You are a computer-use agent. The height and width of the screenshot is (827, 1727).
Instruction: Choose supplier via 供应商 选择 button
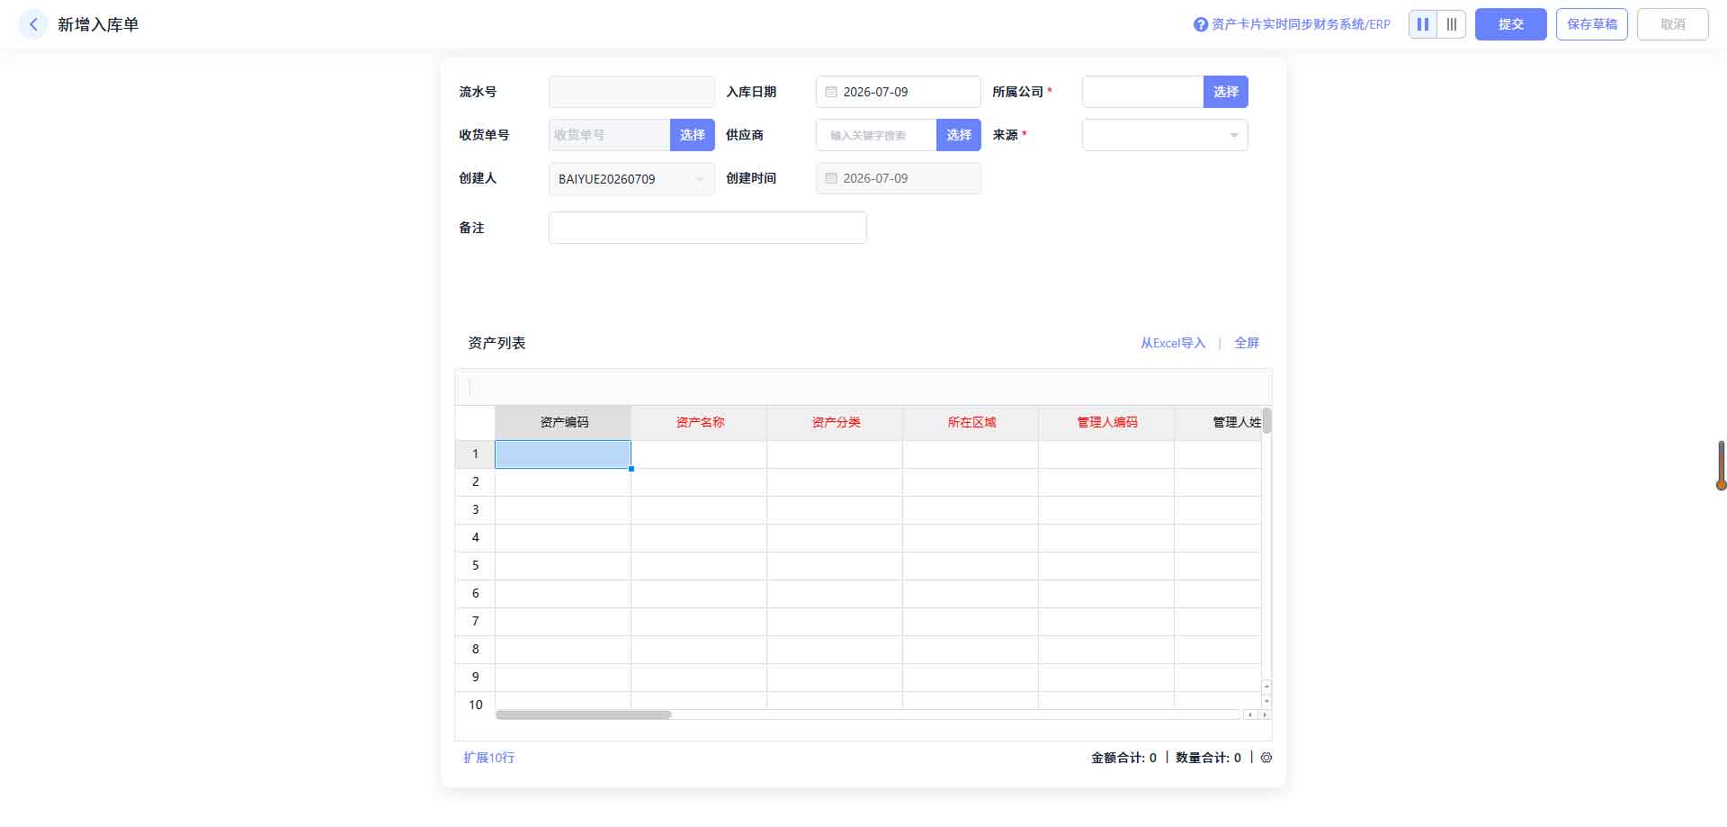click(959, 135)
